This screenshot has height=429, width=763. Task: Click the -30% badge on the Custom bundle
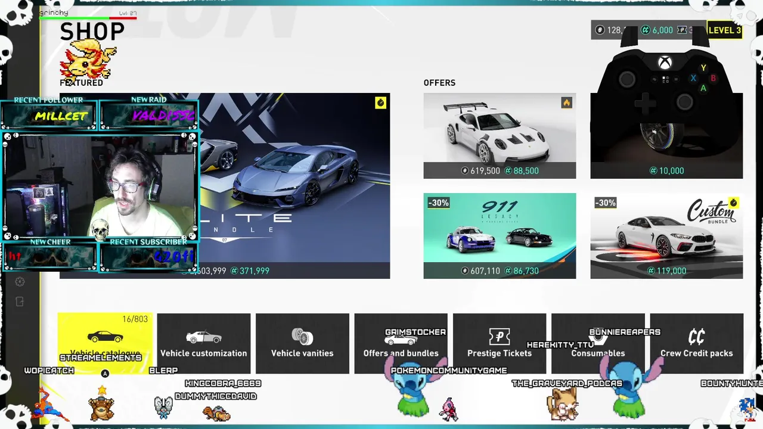tap(605, 203)
